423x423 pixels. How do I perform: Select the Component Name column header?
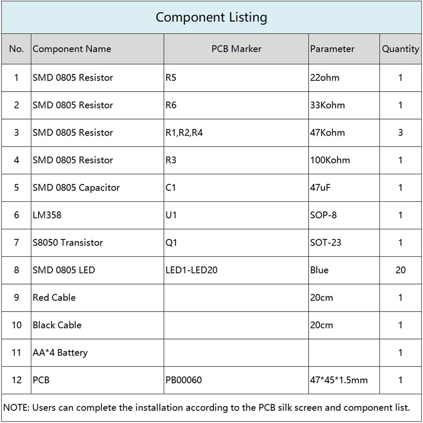(72, 49)
